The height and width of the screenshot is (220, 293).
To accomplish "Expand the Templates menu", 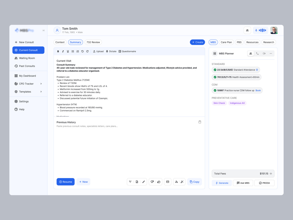I will click(28, 92).
